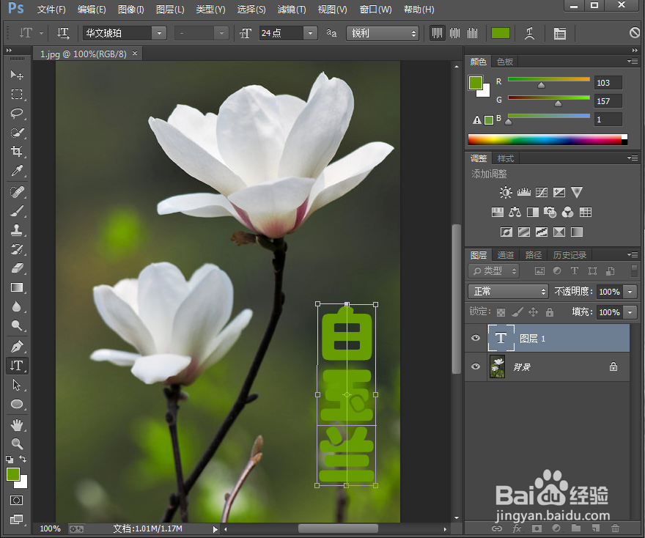This screenshot has height=538, width=645.
Task: Select the Clone Stamp tool
Action: click(x=17, y=230)
